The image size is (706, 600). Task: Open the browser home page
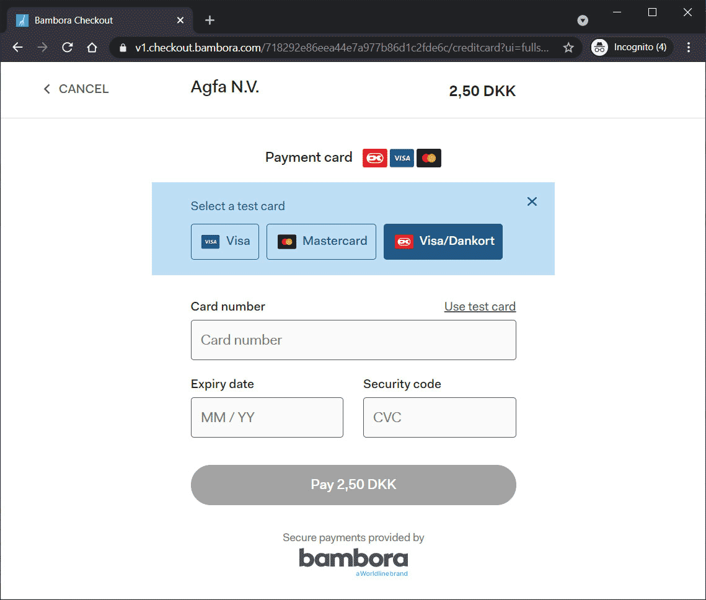click(92, 47)
